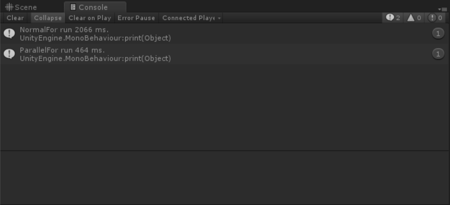Open the console panel options menu icon
This screenshot has width=450, height=205.
click(x=444, y=9)
